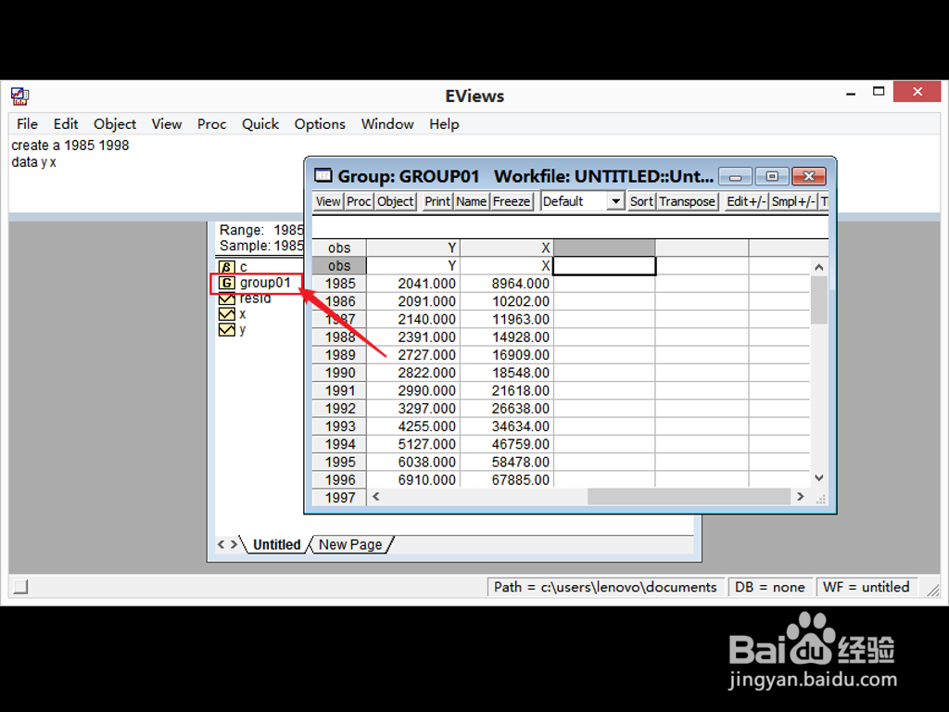Click the Y column header
This screenshot has height=712, width=949.
413,248
